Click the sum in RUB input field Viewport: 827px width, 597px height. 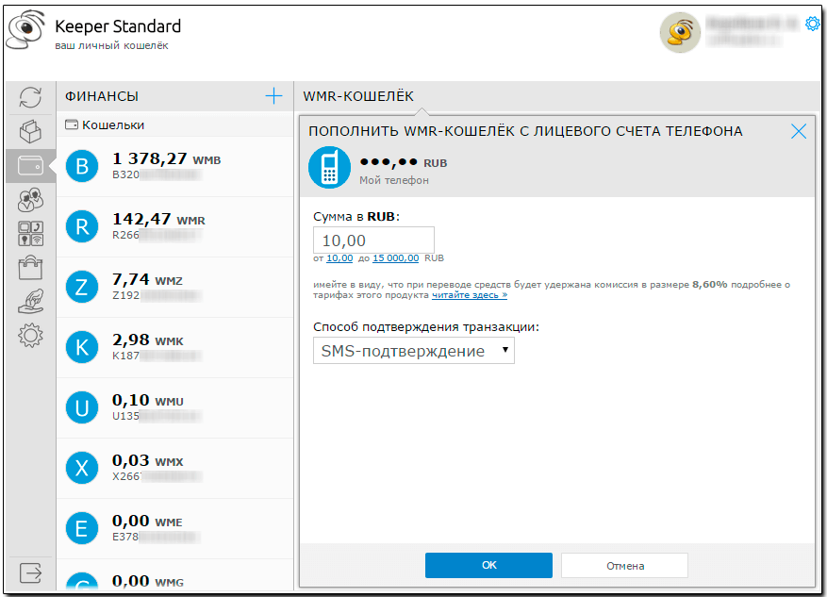pos(373,240)
